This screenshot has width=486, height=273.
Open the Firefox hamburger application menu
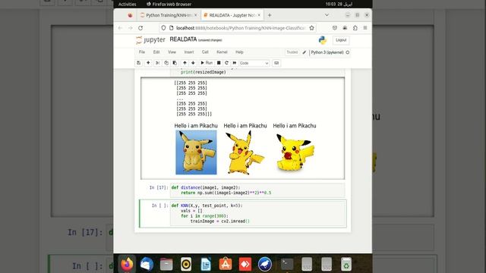[x=365, y=28]
